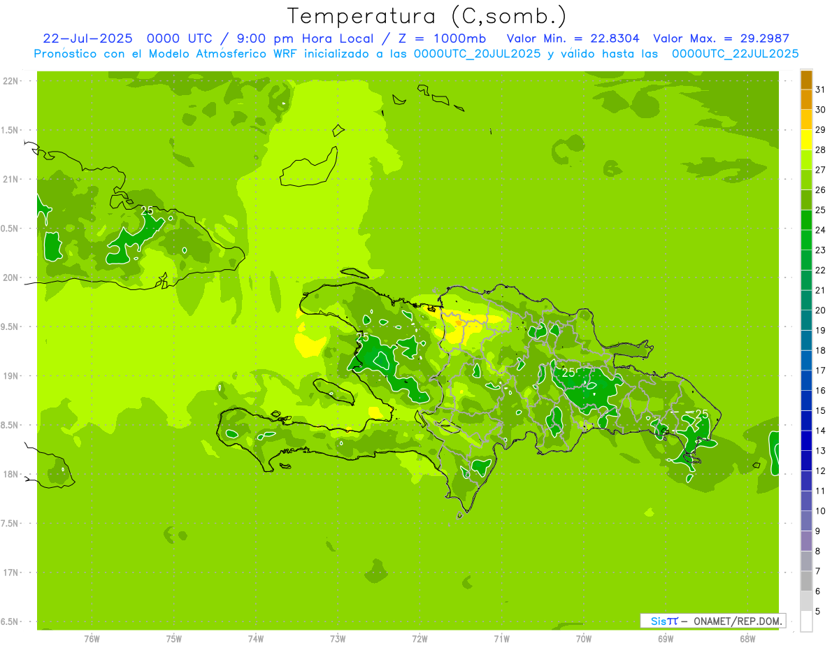This screenshot has height=648, width=839.
Task: Click the '69W' longitude axis label
Action: (x=666, y=638)
